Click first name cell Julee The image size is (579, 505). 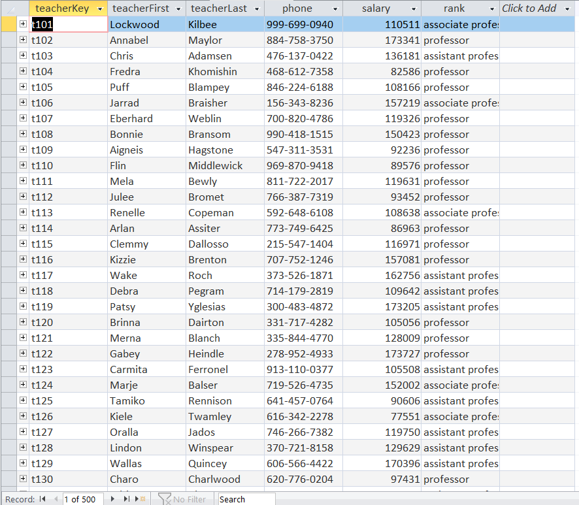pos(146,197)
